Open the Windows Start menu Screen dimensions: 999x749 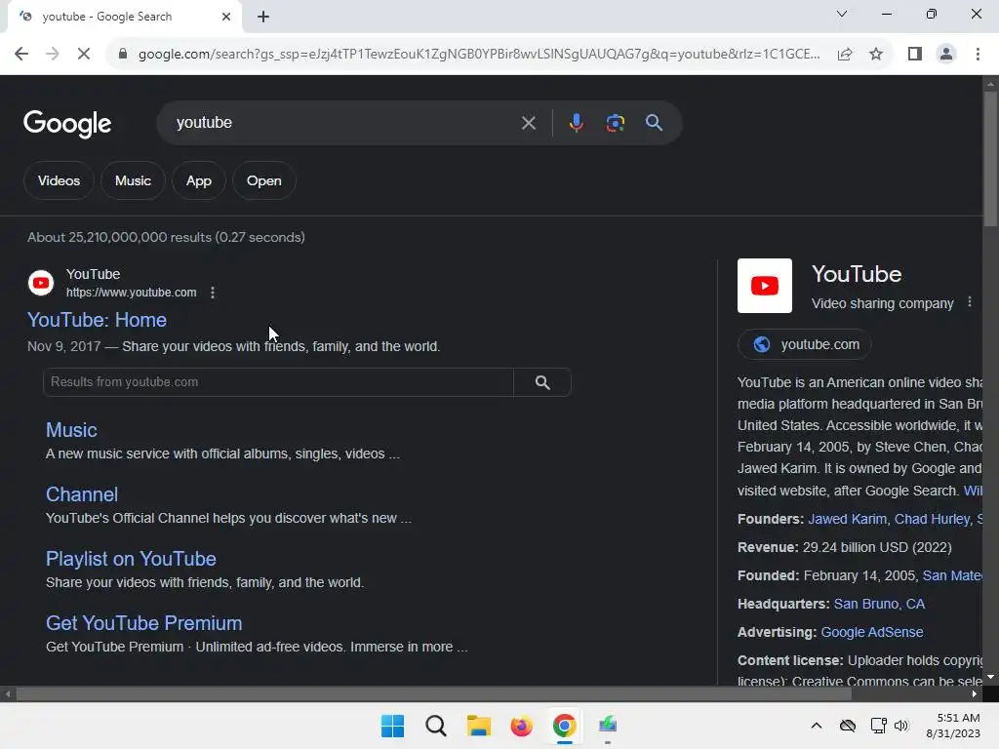[392, 726]
